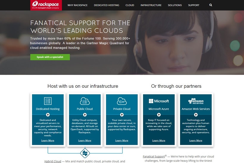Open the Fanatical Support link
244x163 pixels.
click(154, 156)
